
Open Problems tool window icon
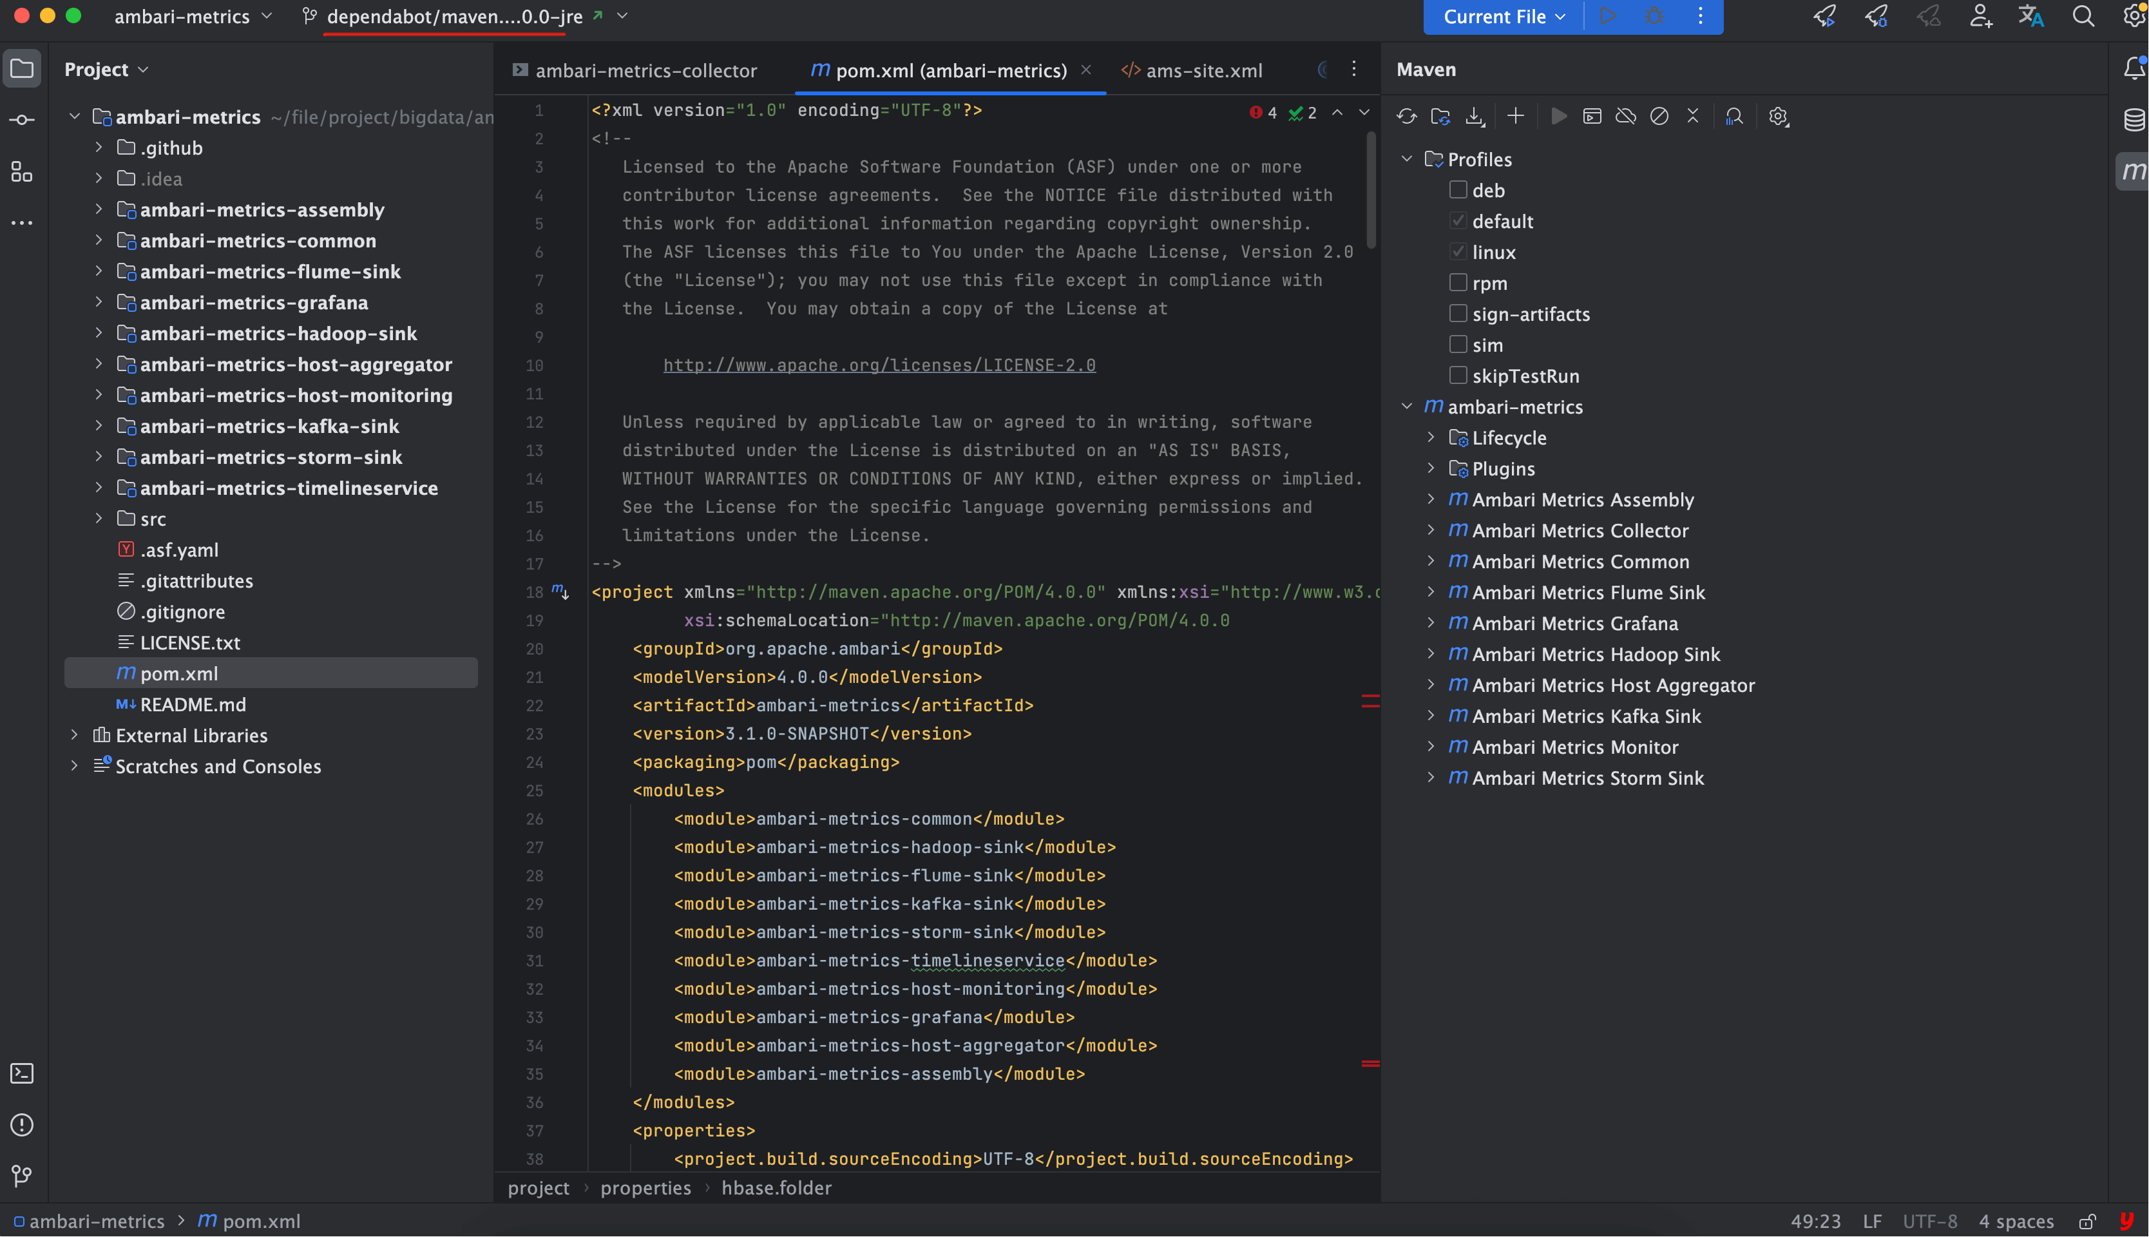pos(22,1125)
